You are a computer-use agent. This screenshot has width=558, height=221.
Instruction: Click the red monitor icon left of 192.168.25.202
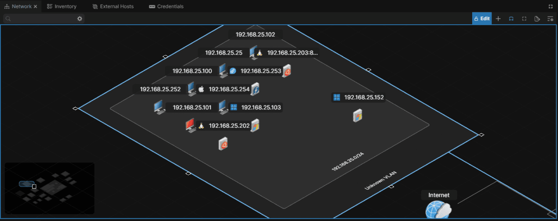coord(191,125)
